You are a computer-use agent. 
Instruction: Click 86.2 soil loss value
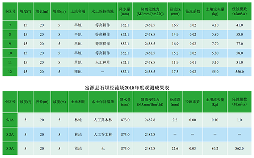point(215,148)
